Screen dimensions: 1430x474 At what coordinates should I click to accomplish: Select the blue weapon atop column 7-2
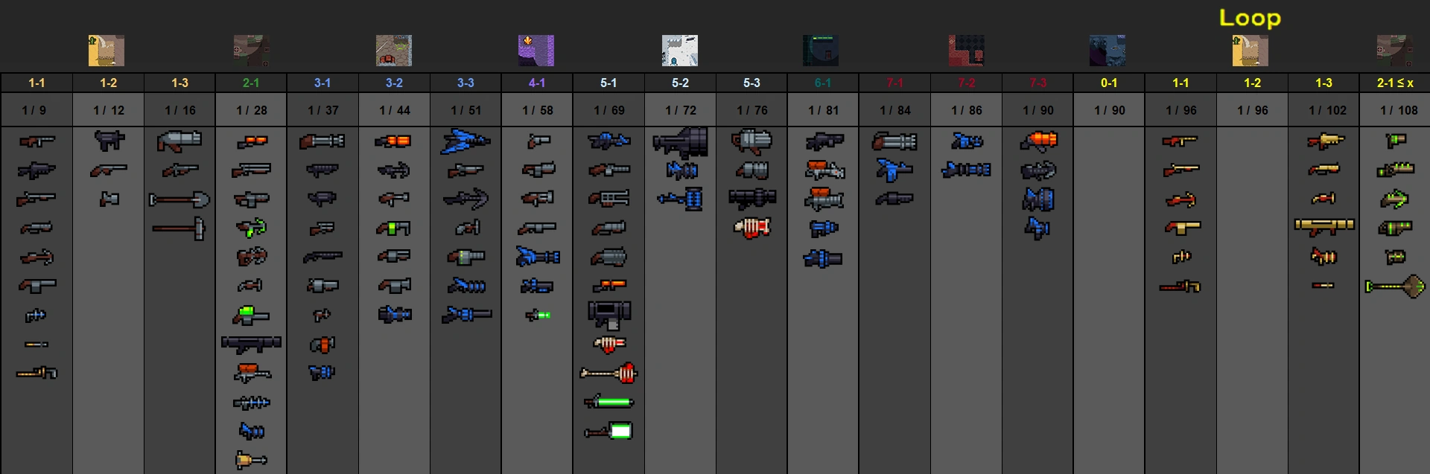[967, 141]
